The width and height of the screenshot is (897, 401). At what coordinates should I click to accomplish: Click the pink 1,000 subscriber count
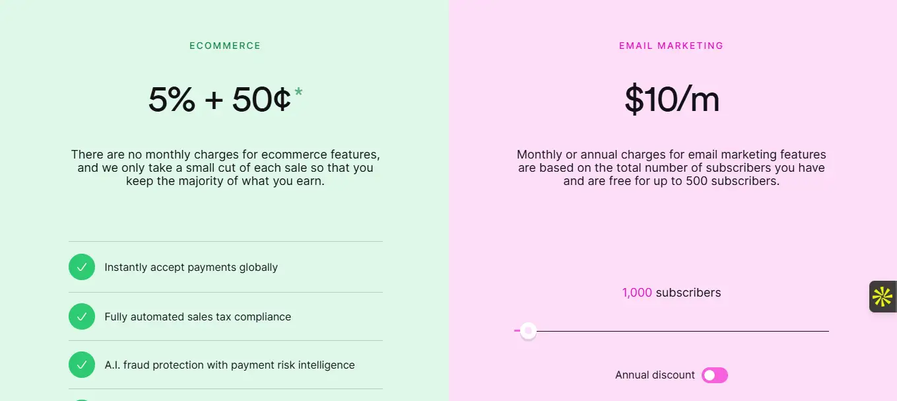(637, 293)
